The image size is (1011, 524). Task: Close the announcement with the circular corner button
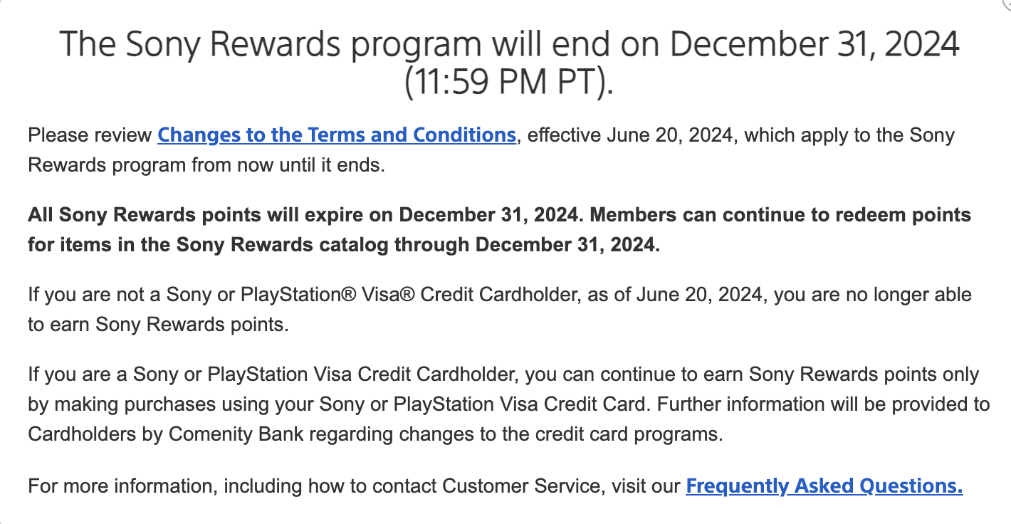coord(1006,4)
